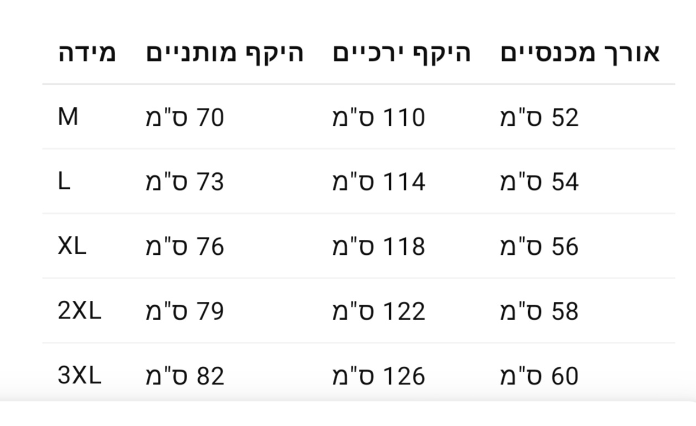Screen dimensions: 696x426
Task: Click the היקף מותניים column header
Action: [x=225, y=53]
